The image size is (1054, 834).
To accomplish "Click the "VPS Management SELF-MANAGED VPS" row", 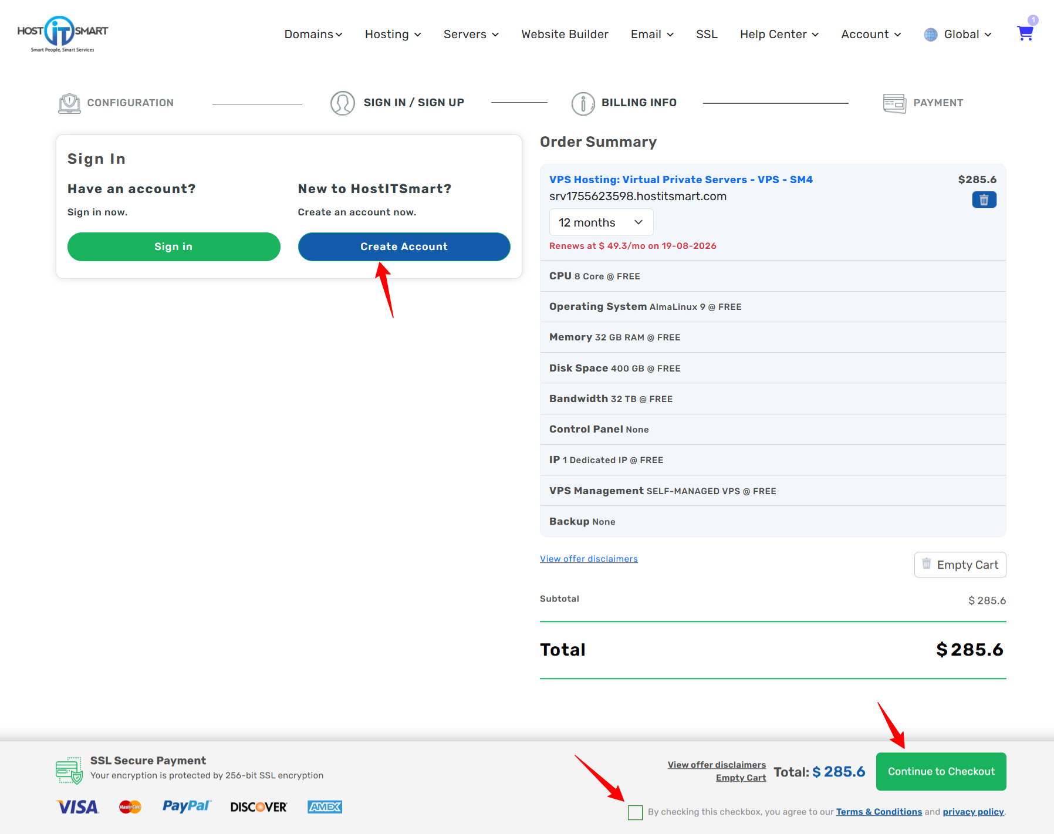I will pos(773,491).
